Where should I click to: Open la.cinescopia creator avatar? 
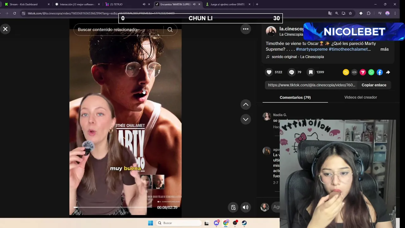pyautogui.click(x=271, y=31)
